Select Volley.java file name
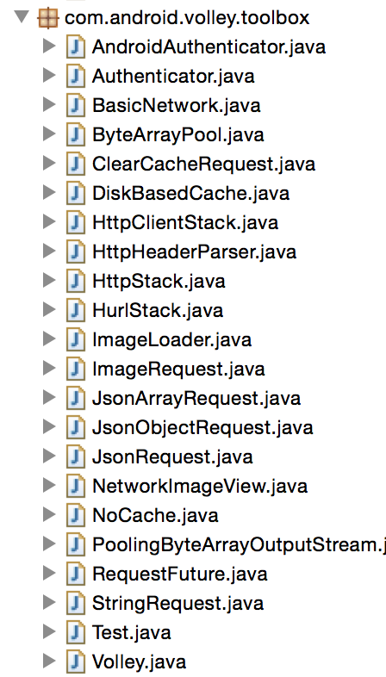 pos(139,663)
